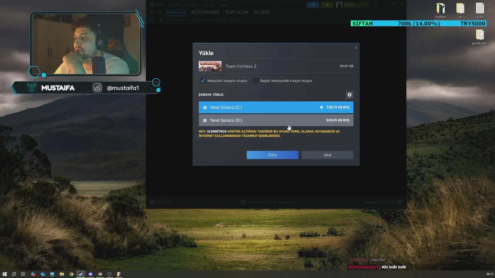Expand ÜLGEN account dropdown in Steam
This screenshot has width=495, height=278.
click(x=351, y=5)
